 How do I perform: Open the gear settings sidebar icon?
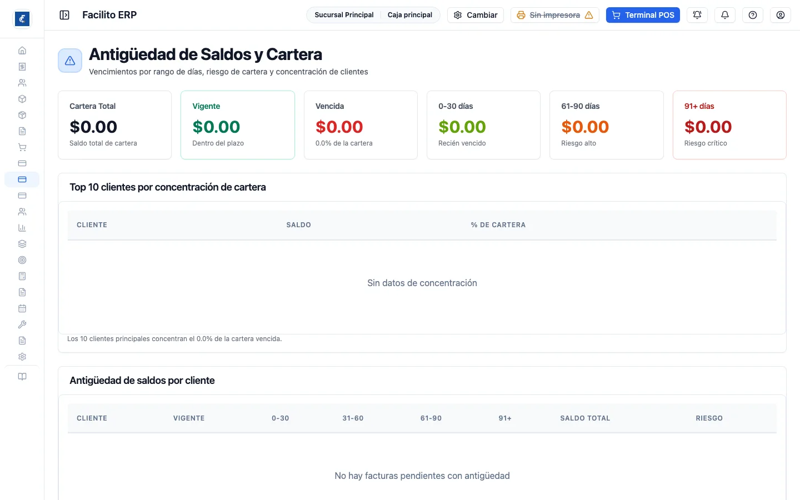(x=22, y=357)
